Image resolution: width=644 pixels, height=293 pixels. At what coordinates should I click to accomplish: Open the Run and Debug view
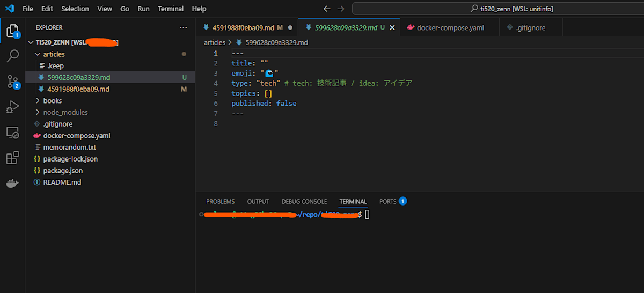tap(12, 107)
